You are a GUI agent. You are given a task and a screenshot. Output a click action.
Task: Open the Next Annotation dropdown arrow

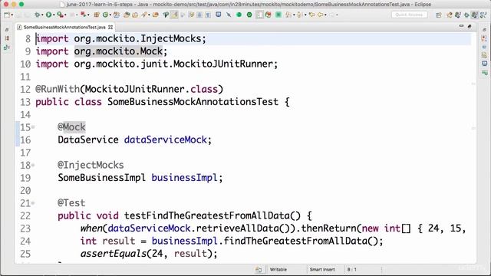tap(294, 15)
